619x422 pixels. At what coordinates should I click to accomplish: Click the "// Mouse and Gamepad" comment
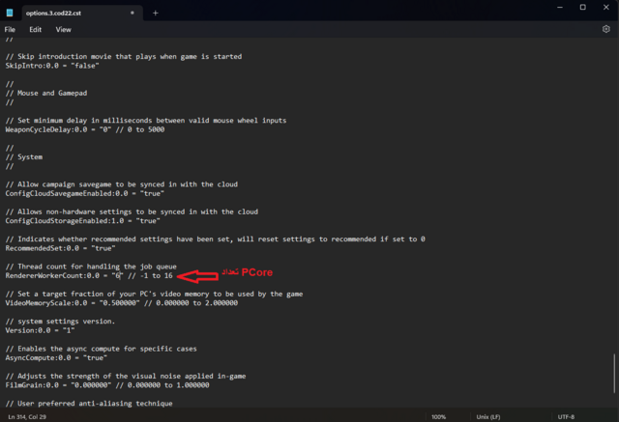coord(46,93)
